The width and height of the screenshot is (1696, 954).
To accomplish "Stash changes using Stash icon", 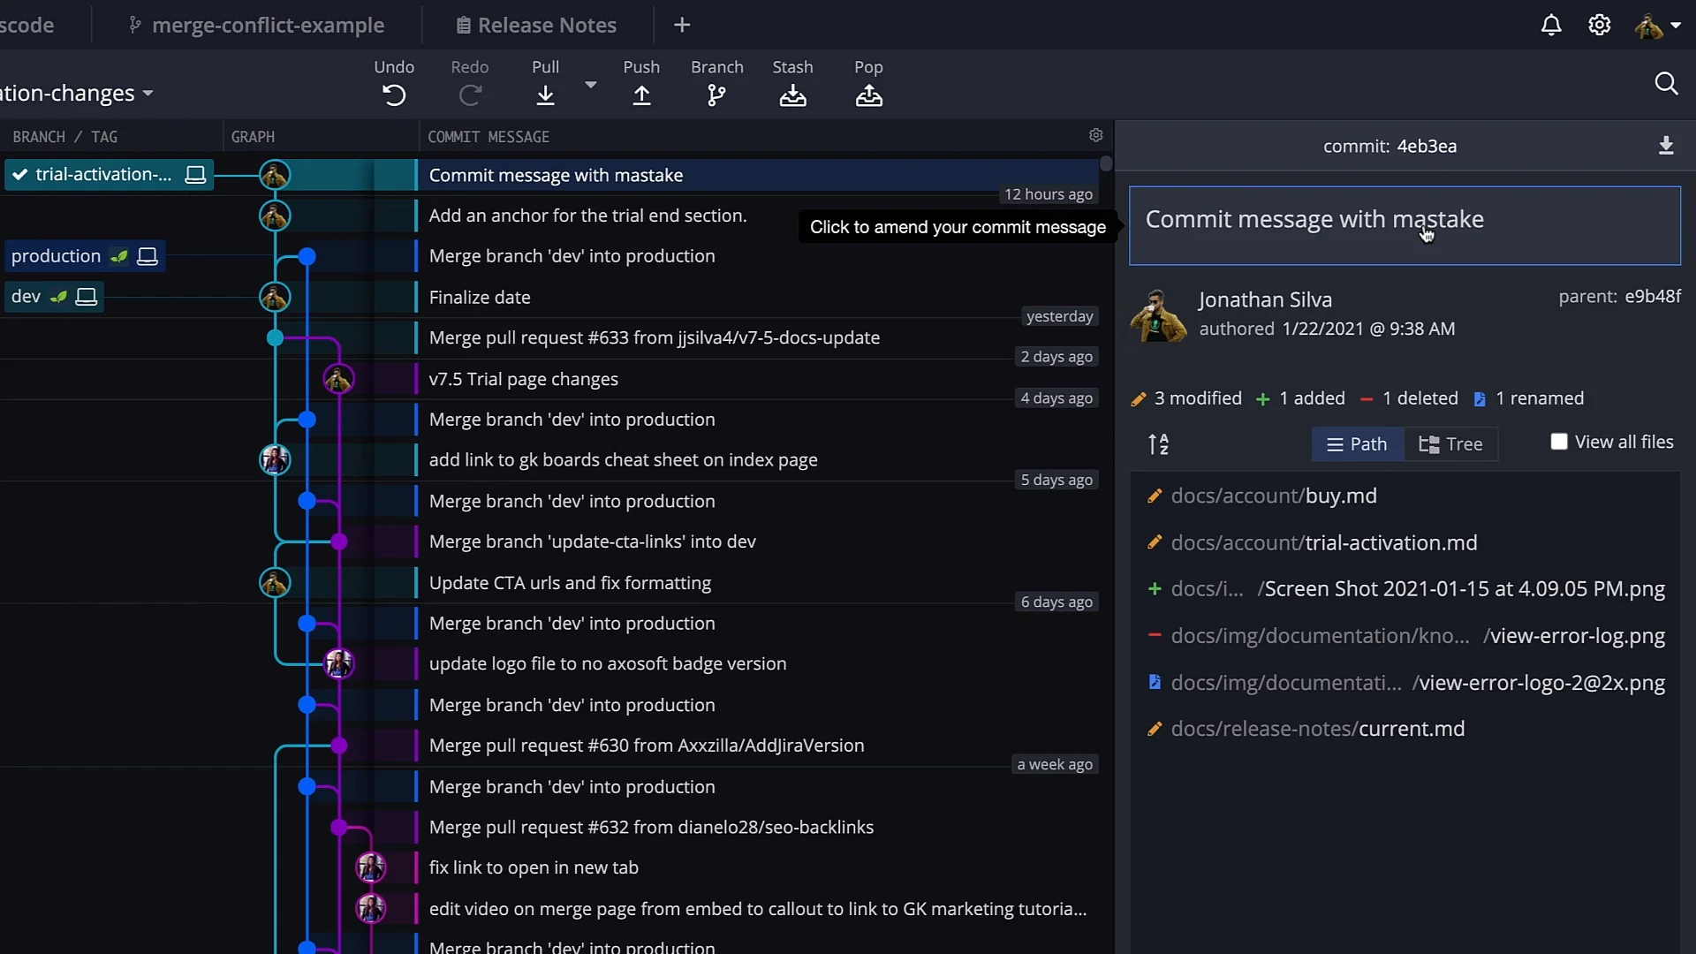I will point(792,95).
